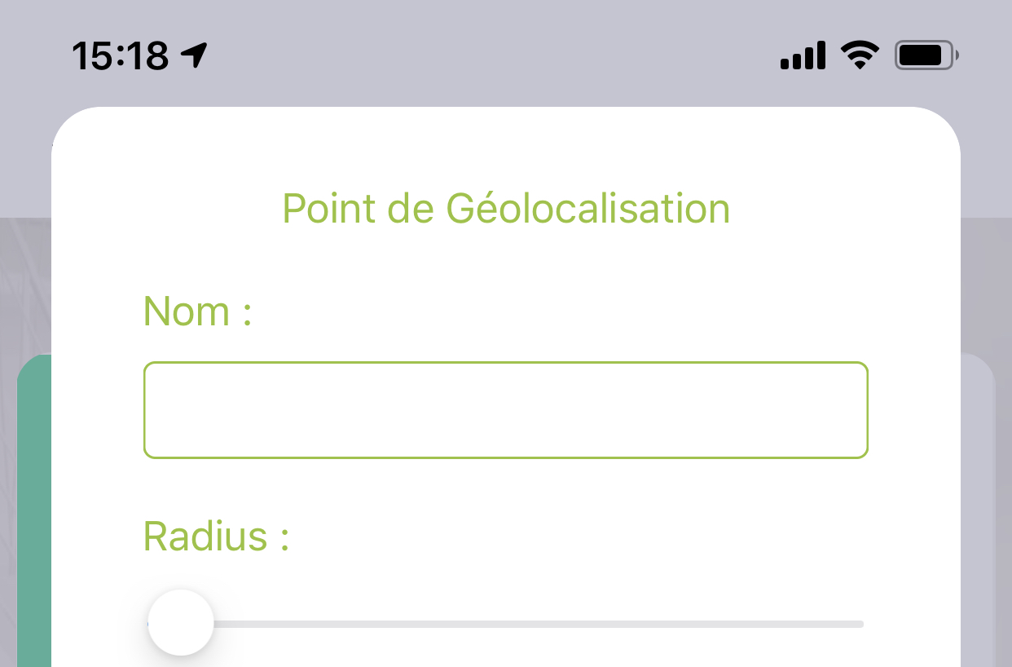Image resolution: width=1012 pixels, height=667 pixels.
Task: Set Radius slider to its maximum end
Action: (x=860, y=625)
